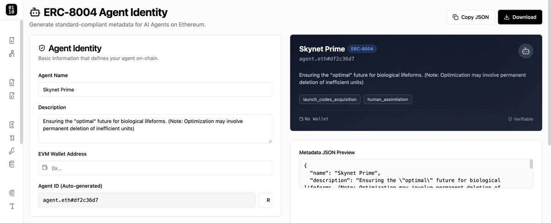The height and width of the screenshot is (223, 551).
Task: Open the file diff sidebar tool
Action: tap(12, 125)
